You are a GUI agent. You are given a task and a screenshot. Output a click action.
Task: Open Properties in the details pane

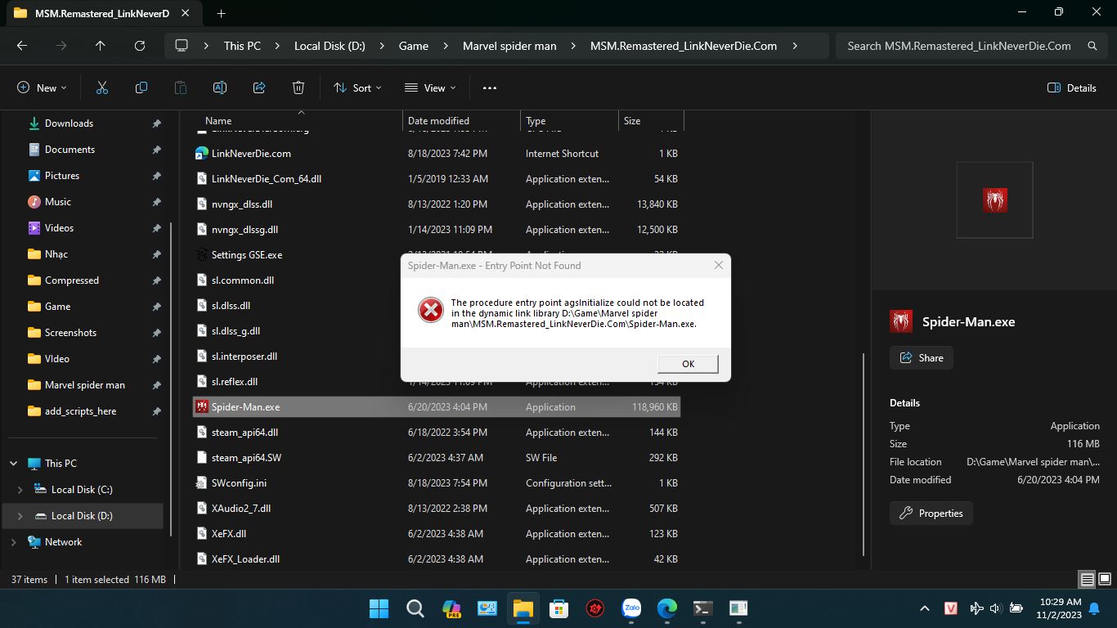coord(931,514)
